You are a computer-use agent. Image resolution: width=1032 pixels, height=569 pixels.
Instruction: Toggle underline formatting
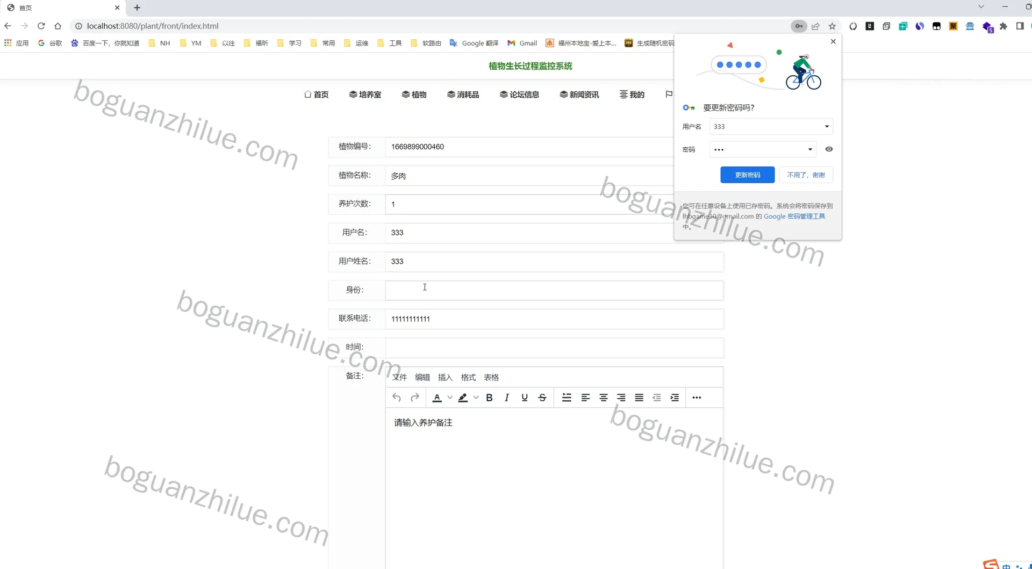click(525, 398)
